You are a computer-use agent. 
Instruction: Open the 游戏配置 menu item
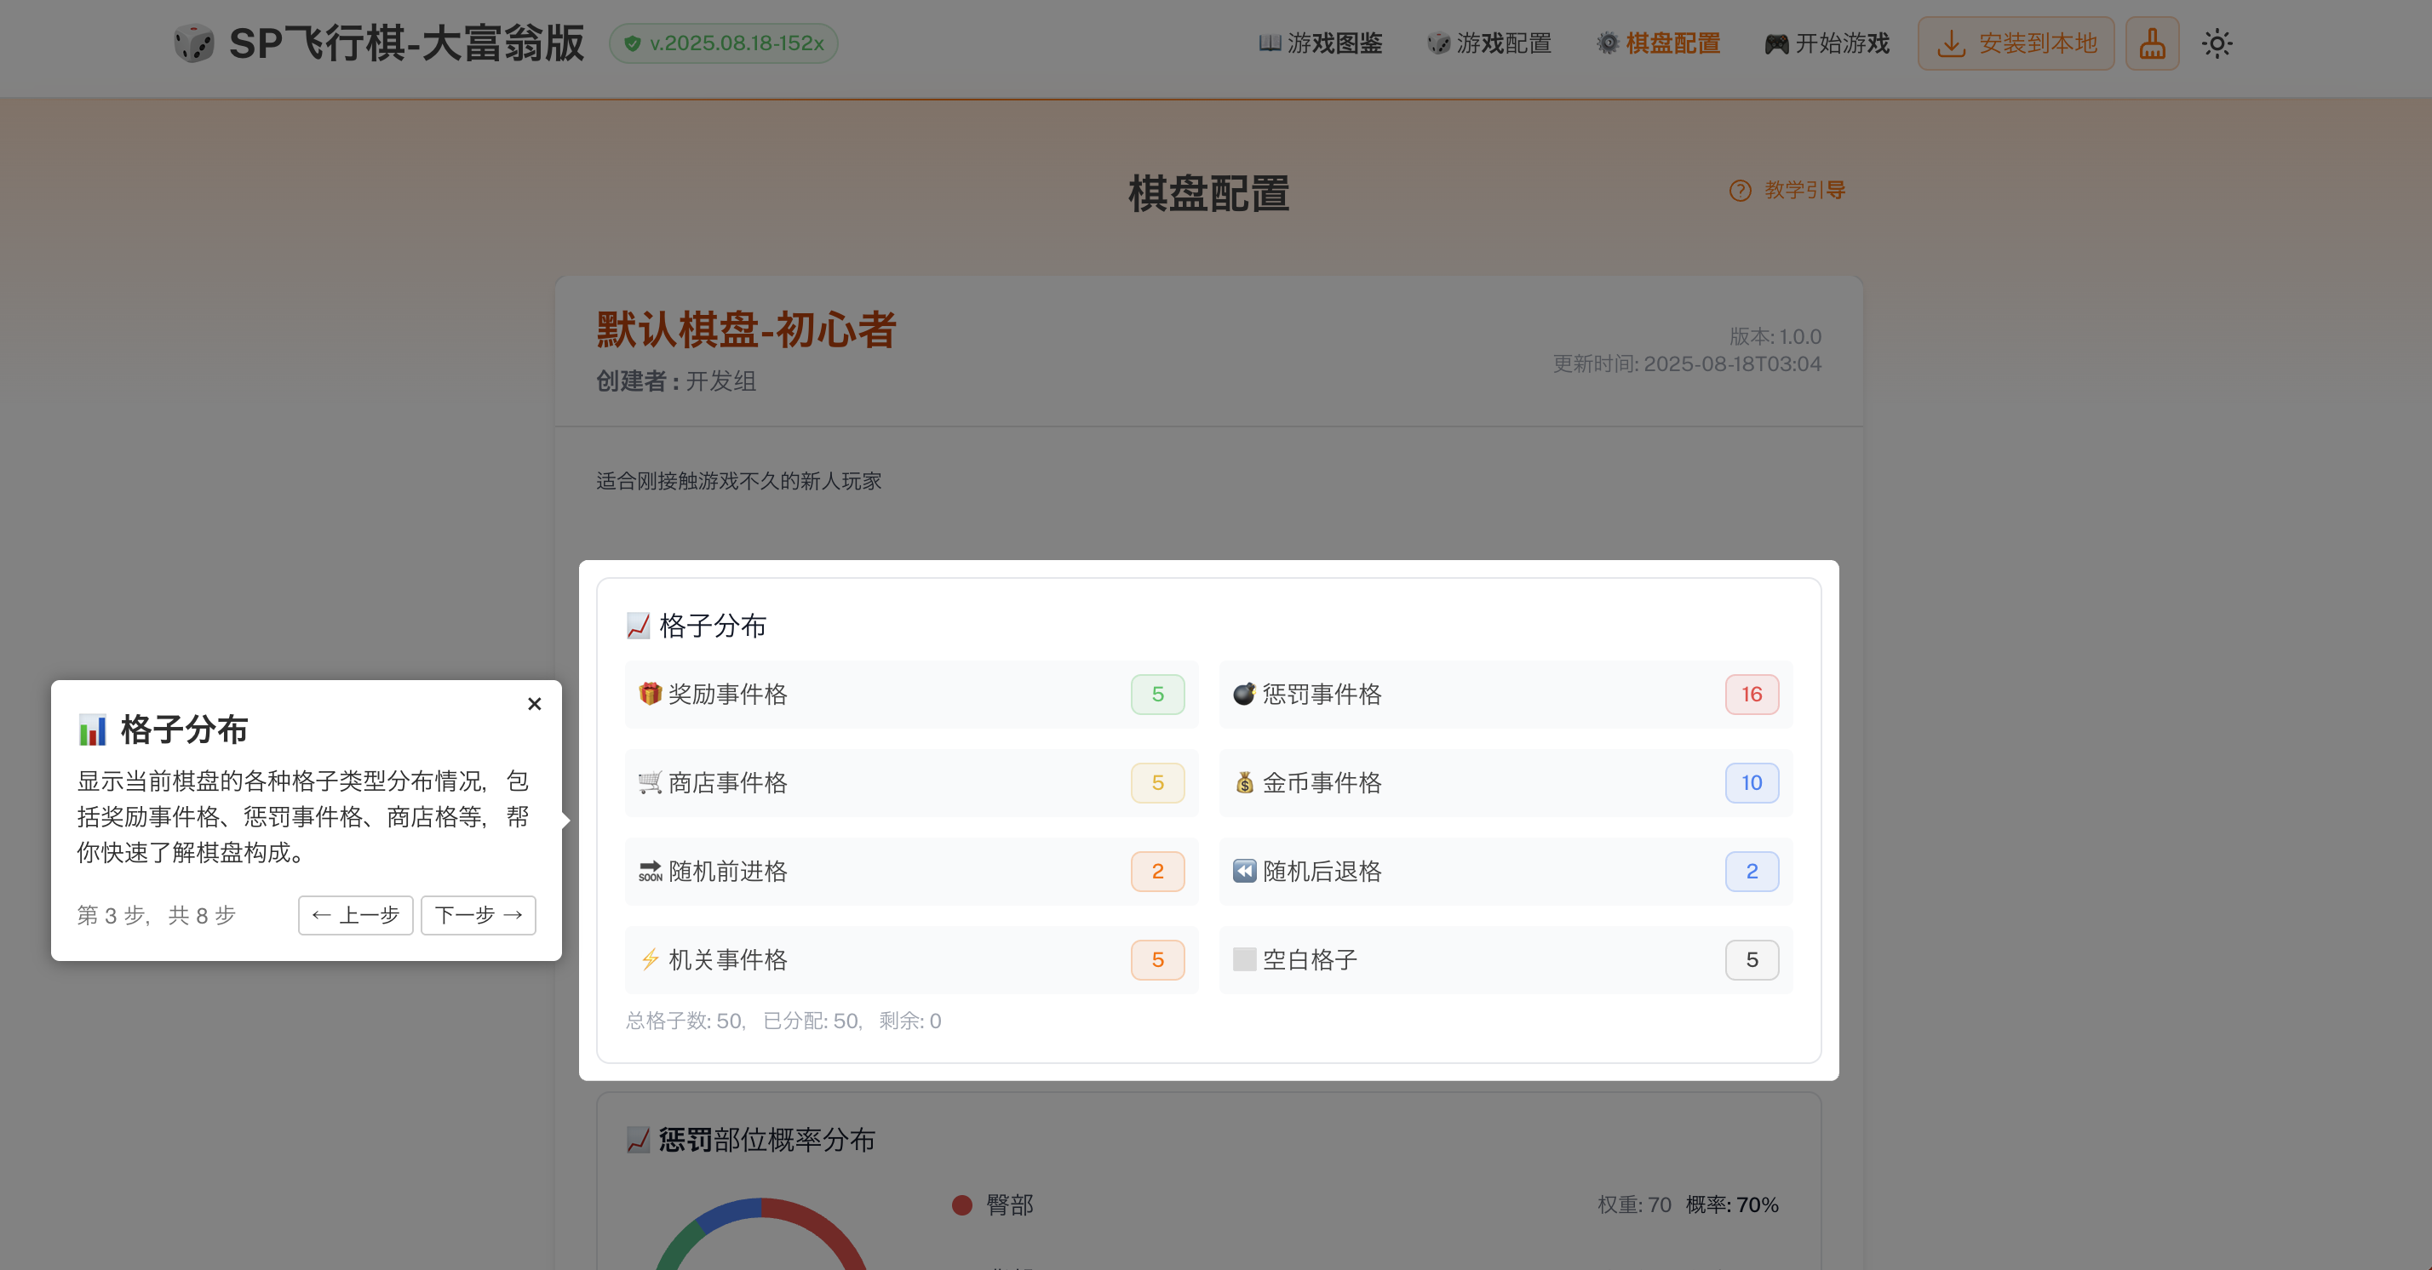(x=1488, y=43)
